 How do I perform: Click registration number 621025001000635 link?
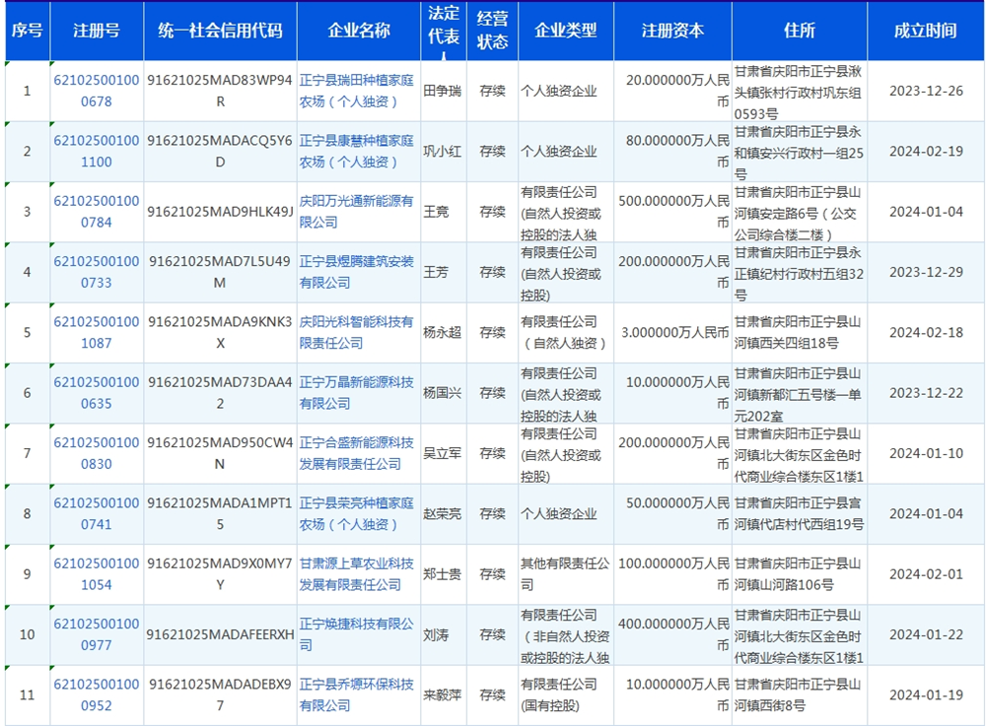[x=96, y=392]
